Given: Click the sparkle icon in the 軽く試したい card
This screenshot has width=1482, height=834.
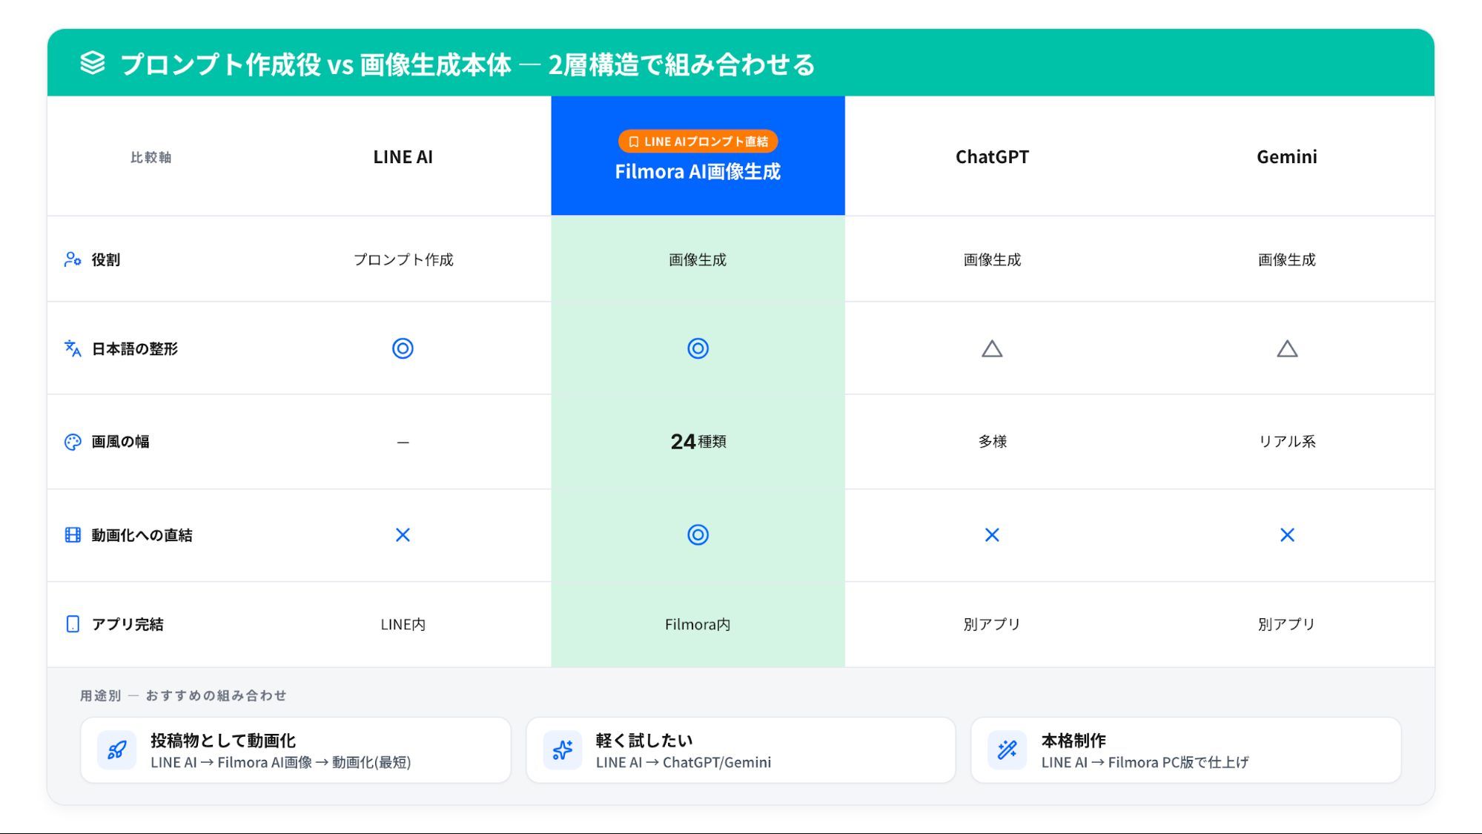Looking at the screenshot, I should 563,750.
